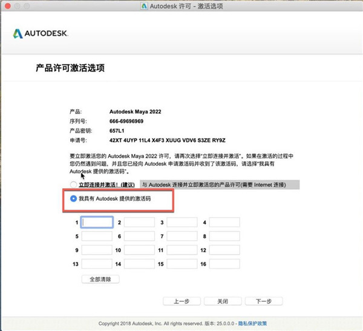Click the 全部清除 clear all button
This screenshot has height=331, width=363.
[x=100, y=279]
